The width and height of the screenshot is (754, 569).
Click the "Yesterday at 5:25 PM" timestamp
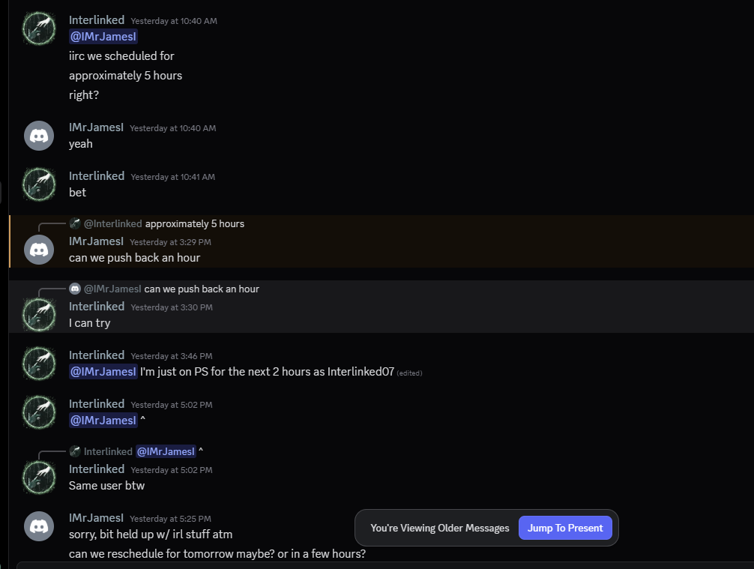(x=170, y=519)
